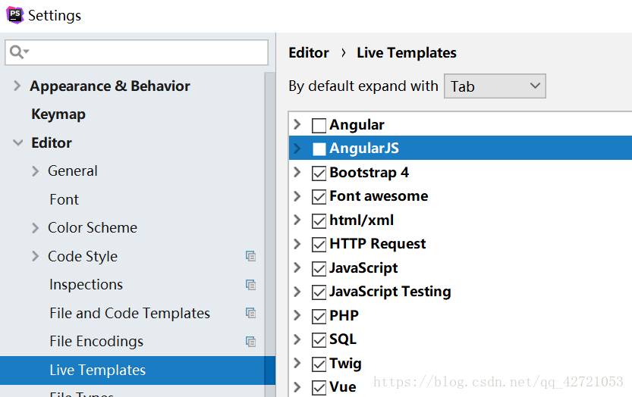Image resolution: width=632 pixels, height=397 pixels.
Task: Open the General editor settings
Action: pyautogui.click(x=73, y=171)
